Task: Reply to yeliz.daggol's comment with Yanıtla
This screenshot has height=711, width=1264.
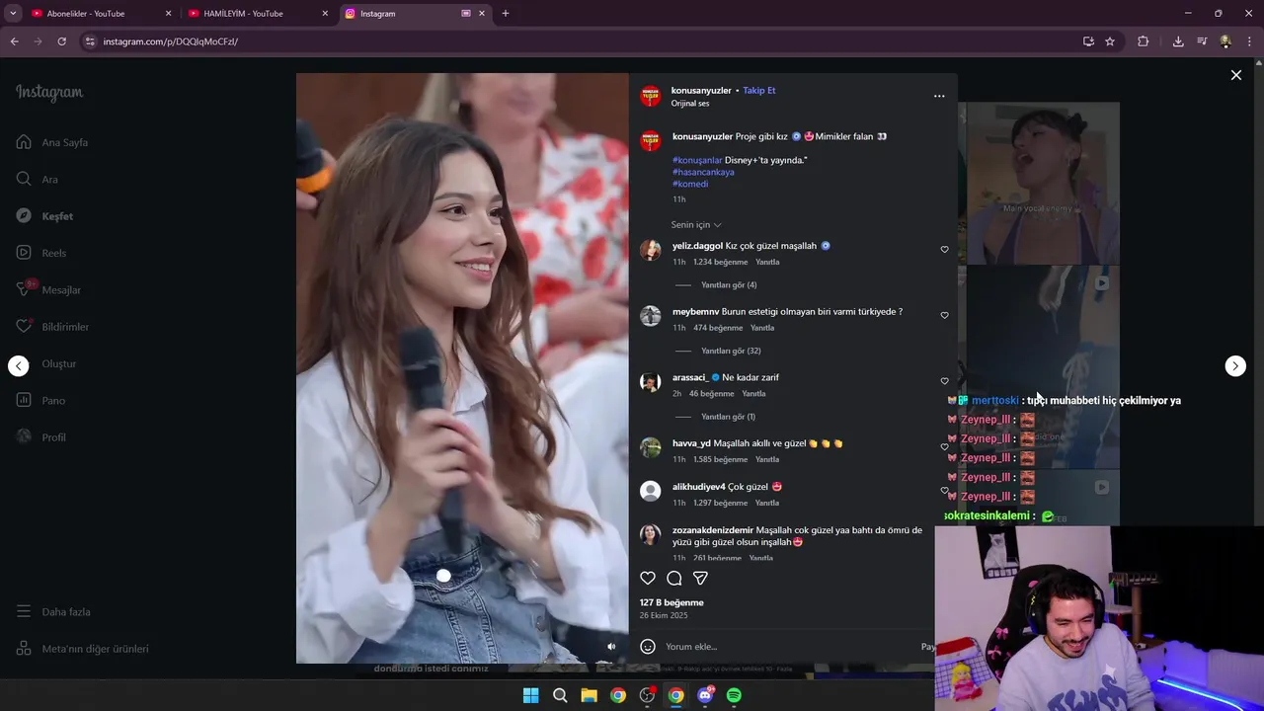Action: (x=767, y=262)
